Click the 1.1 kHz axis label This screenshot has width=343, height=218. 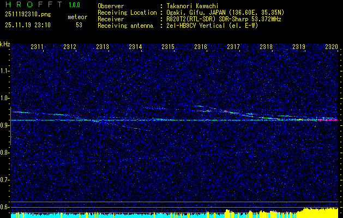(4, 71)
